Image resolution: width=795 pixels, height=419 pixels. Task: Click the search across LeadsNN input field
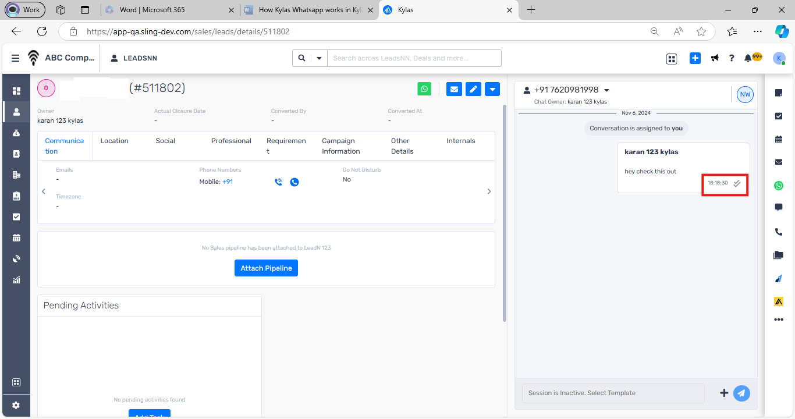pos(413,58)
